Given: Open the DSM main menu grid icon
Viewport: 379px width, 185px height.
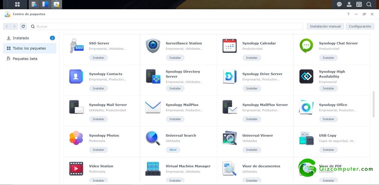Looking at the screenshot, I should coord(17,4).
